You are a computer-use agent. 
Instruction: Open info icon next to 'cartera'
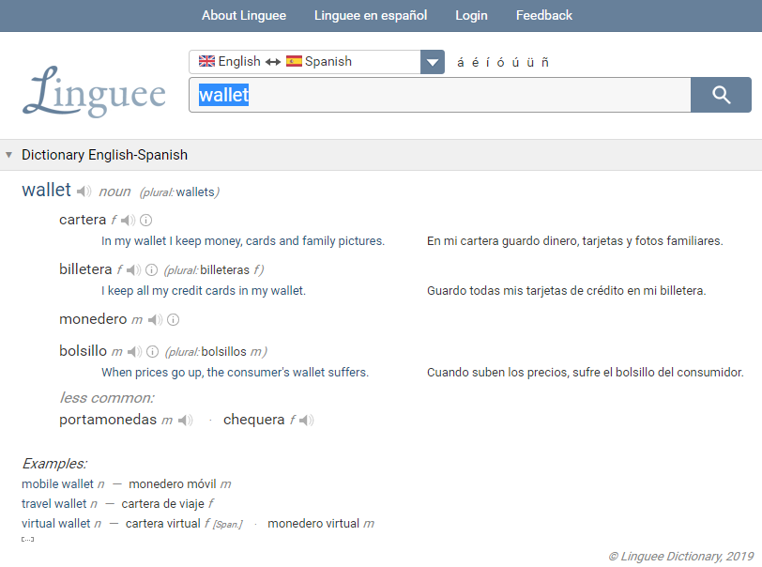[145, 221]
